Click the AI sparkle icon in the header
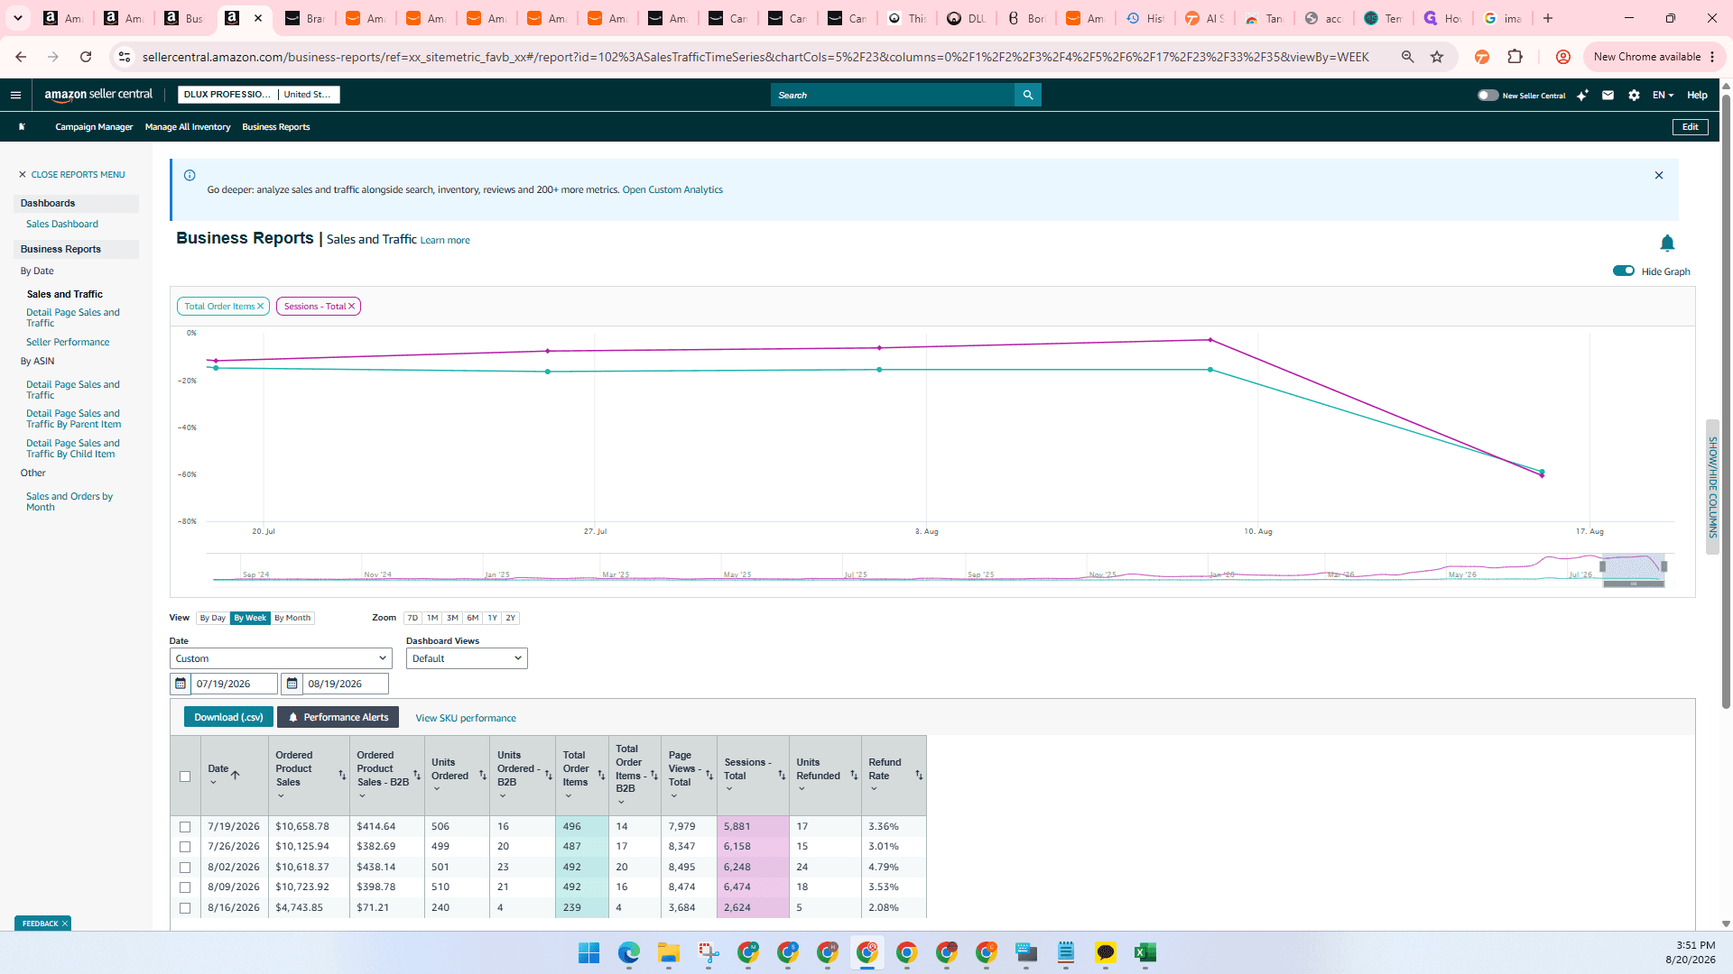The width and height of the screenshot is (1733, 974). point(1582,95)
